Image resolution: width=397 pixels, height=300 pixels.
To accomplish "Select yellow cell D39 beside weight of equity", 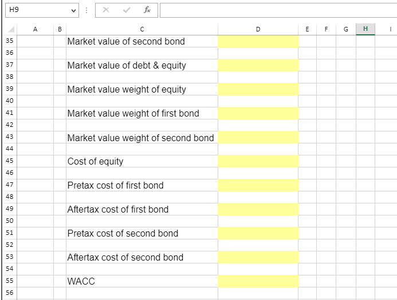I will point(258,89).
